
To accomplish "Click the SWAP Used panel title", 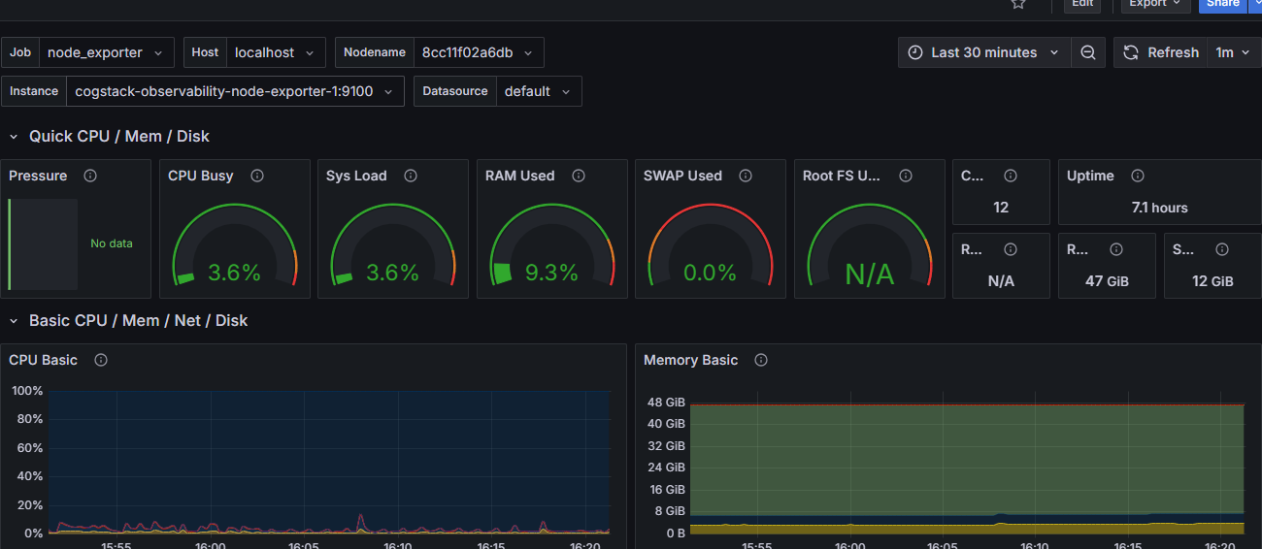I will (682, 176).
